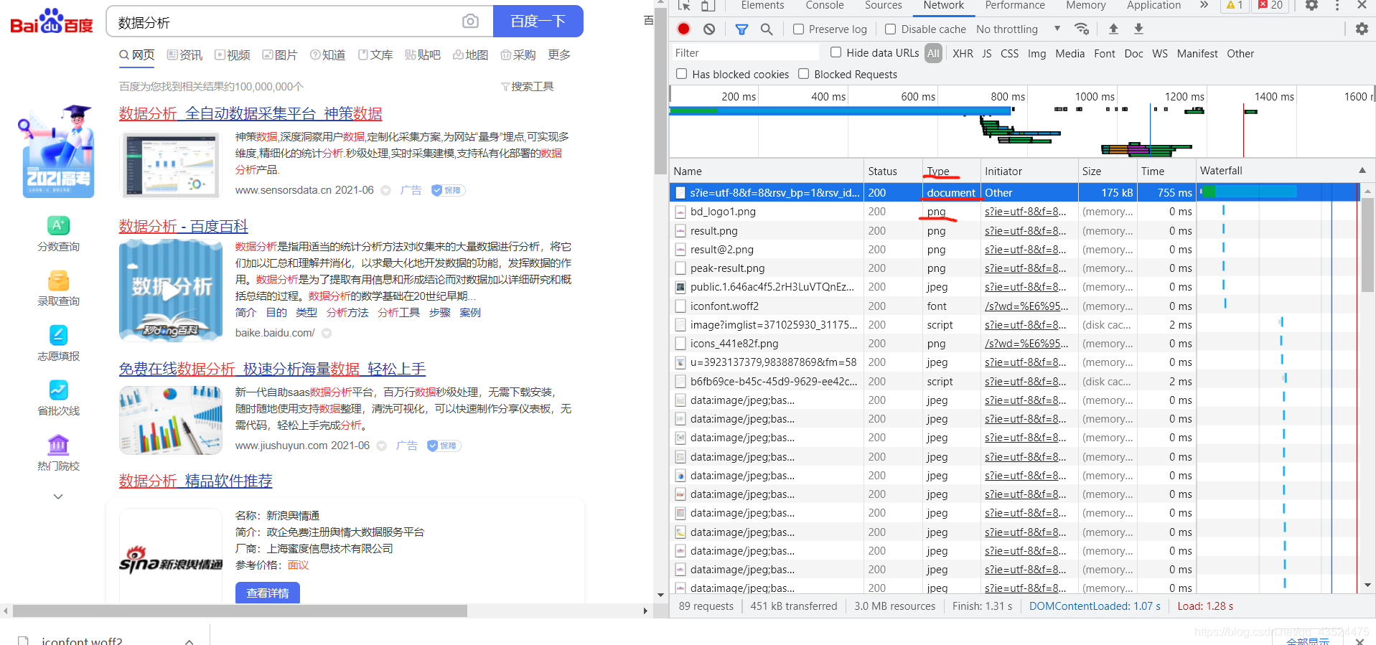Open the 数据分析 - 百度百科 result link
This screenshot has height=645, width=1376.
[x=183, y=226]
